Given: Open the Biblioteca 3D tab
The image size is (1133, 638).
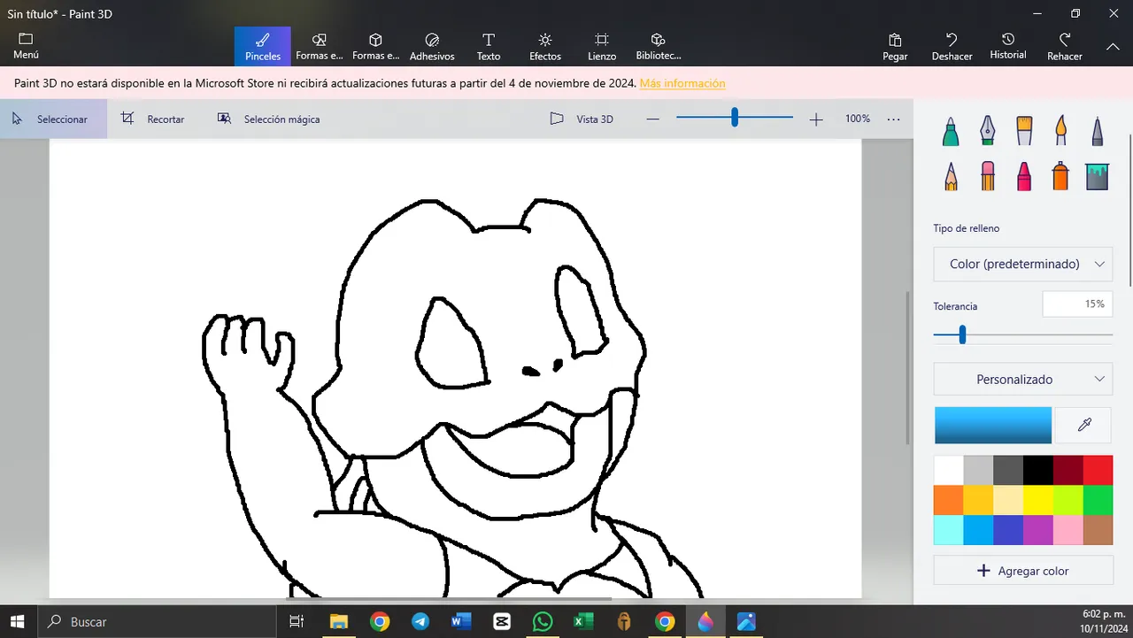Looking at the screenshot, I should (658, 47).
